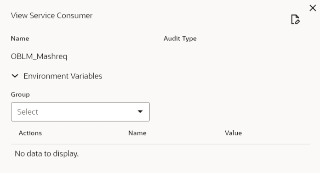Click the Group field label
320x173 pixels.
(20, 95)
